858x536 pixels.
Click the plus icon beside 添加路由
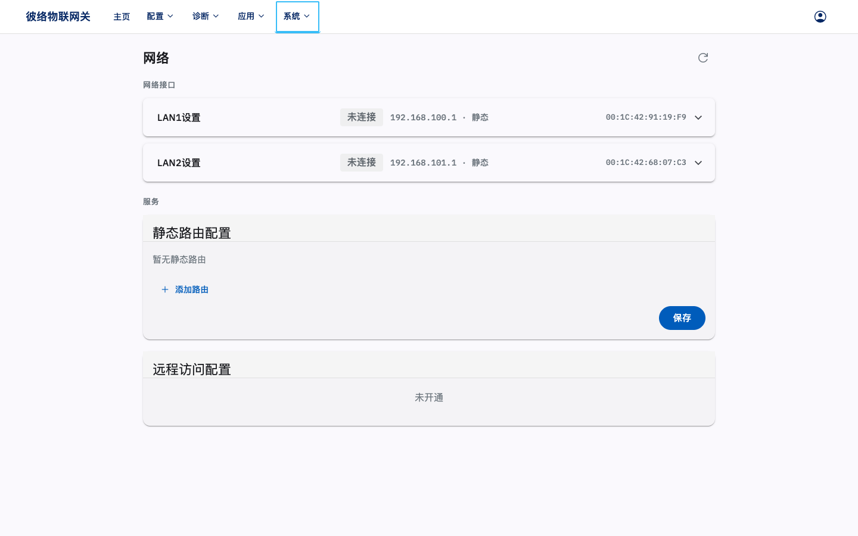point(165,289)
